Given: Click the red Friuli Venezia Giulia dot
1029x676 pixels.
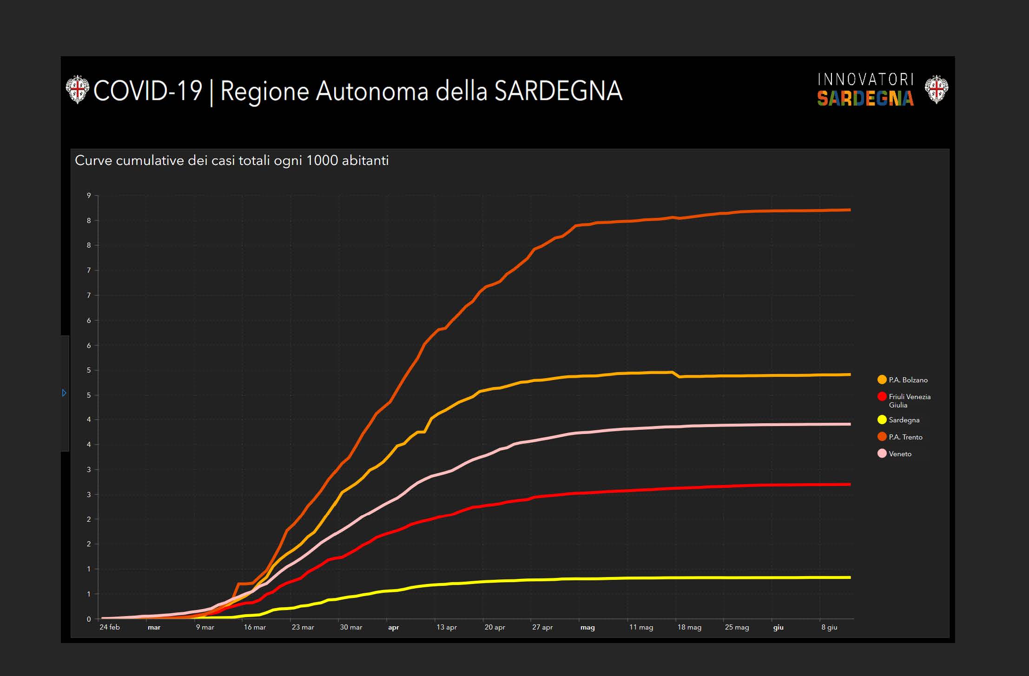Looking at the screenshot, I should (882, 396).
